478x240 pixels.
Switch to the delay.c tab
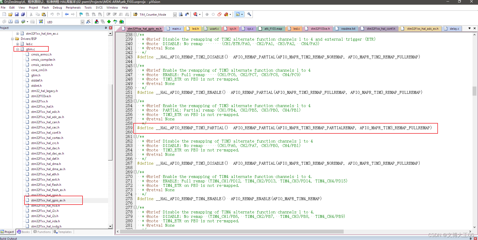(452, 29)
